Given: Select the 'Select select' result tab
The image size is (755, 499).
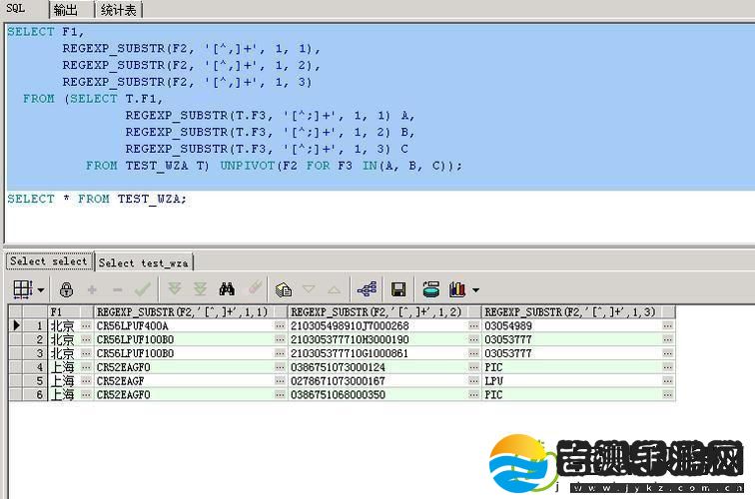Looking at the screenshot, I should click(50, 261).
